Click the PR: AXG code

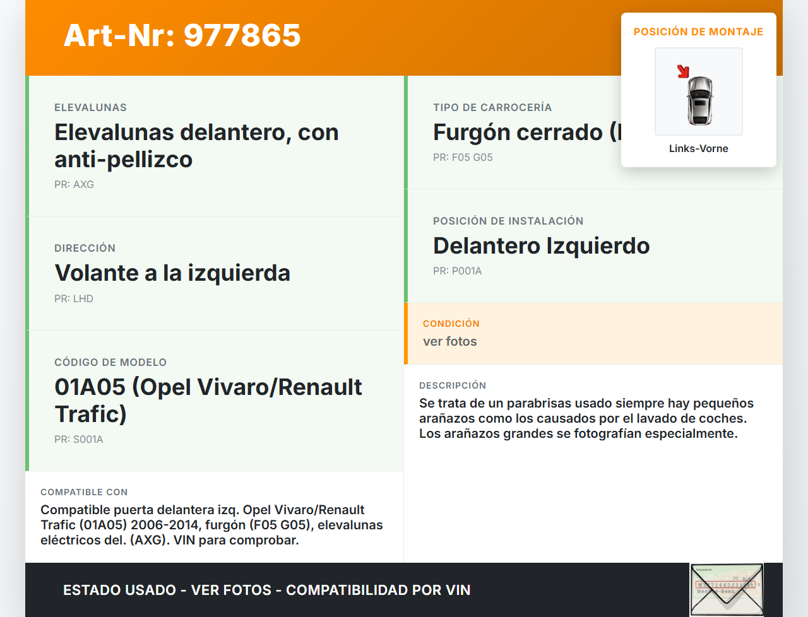point(74,184)
